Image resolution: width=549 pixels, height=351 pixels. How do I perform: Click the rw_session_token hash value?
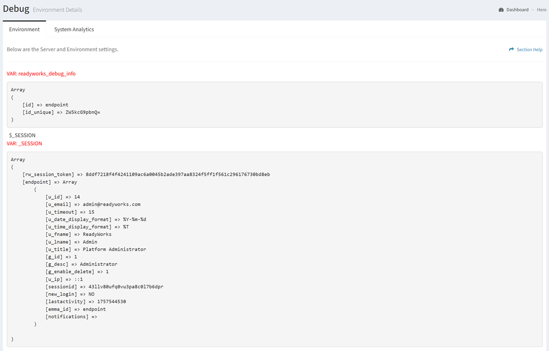pos(177,174)
